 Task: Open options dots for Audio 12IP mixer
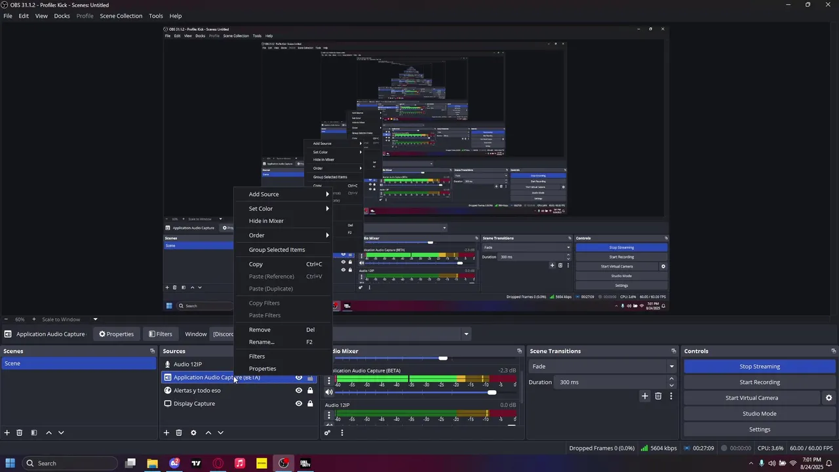point(329,416)
